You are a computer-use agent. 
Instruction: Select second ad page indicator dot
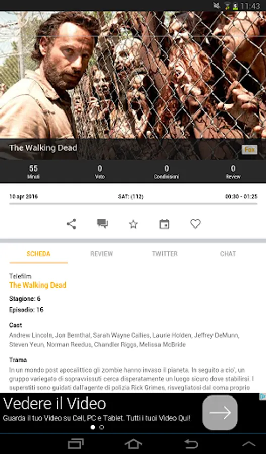point(102,427)
